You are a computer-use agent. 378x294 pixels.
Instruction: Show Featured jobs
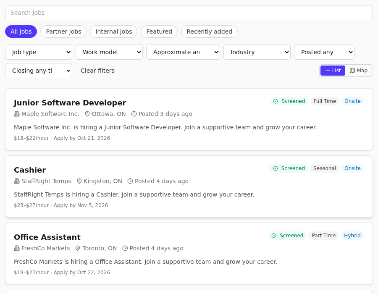[x=159, y=31]
